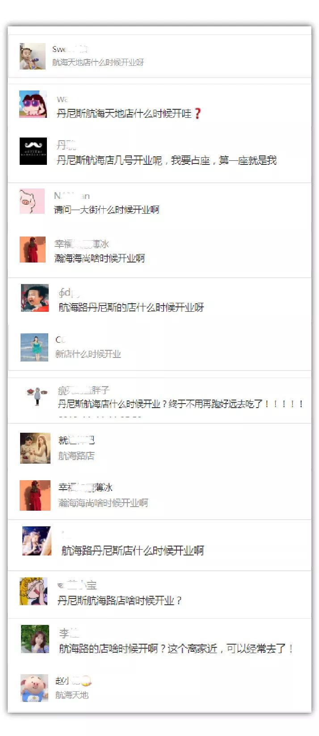Open the crying child avatar in red
The width and height of the screenshot is (319, 736).
tap(35, 297)
